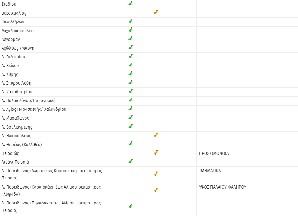Click the orange tick beside ΤΜΗΜΑΤΙΚΑ
This screenshot has width=298, height=216.
155,174
